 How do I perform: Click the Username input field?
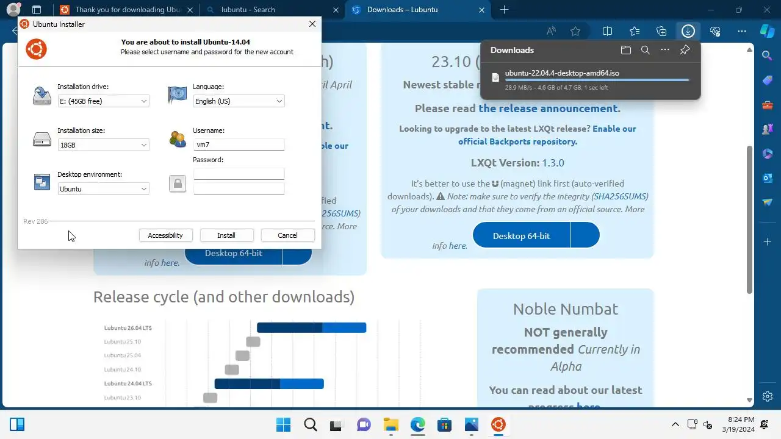click(239, 145)
